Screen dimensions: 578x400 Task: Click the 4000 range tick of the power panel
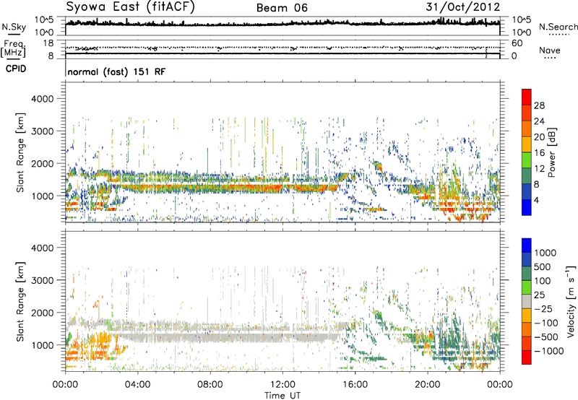(x=43, y=99)
